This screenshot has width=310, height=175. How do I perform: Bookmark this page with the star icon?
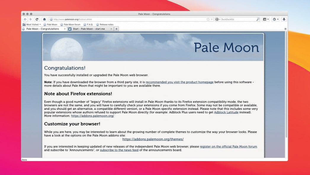pos(208,19)
